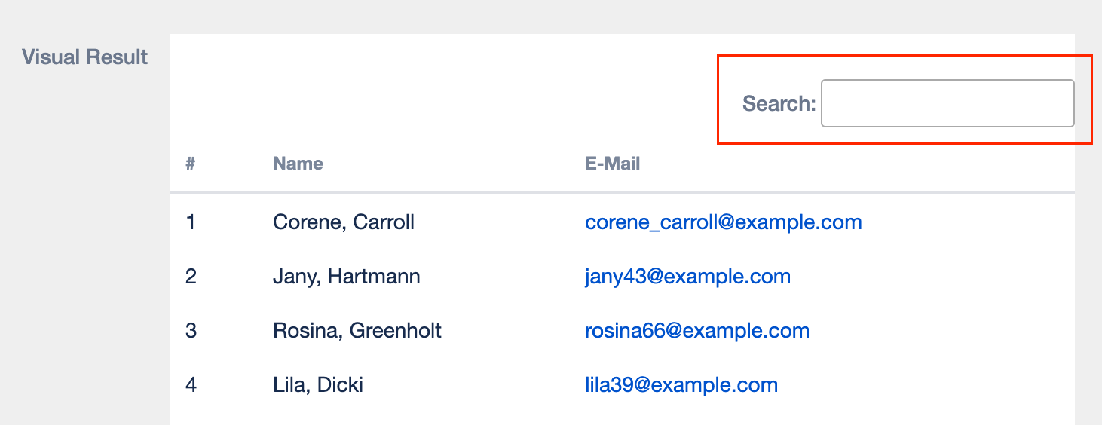Screen dimensions: 1102x425
Task: Click the Search input field
Action: pyautogui.click(x=947, y=103)
